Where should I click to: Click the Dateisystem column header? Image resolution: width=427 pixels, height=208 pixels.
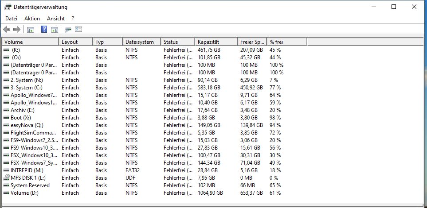tap(140, 42)
